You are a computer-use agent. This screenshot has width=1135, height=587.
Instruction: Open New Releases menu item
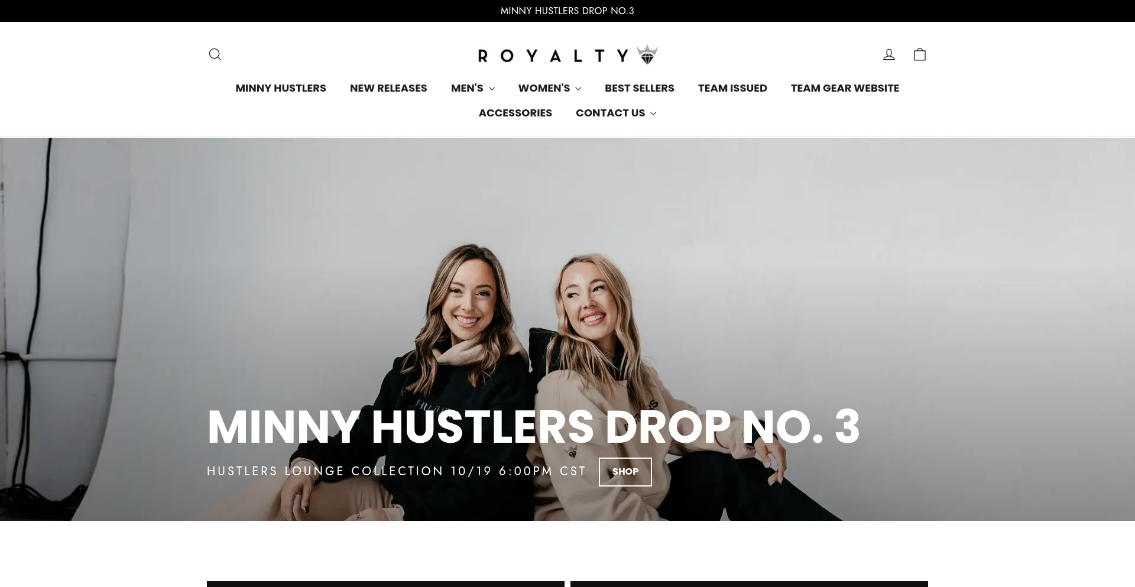(x=388, y=88)
